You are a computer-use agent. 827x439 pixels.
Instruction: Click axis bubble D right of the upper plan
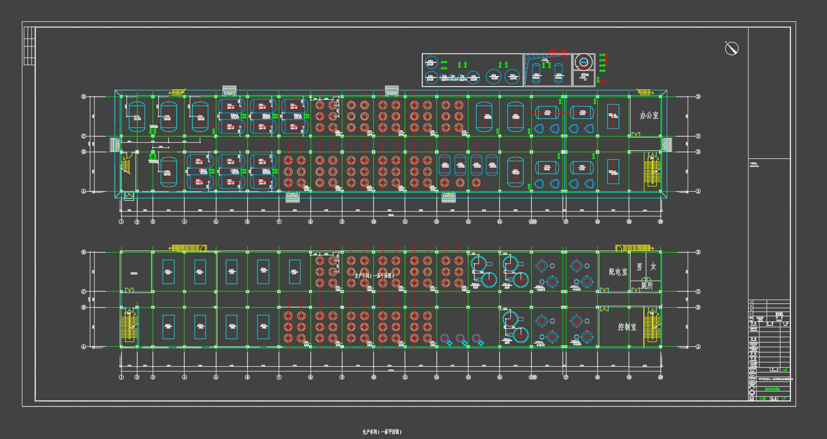pos(698,97)
